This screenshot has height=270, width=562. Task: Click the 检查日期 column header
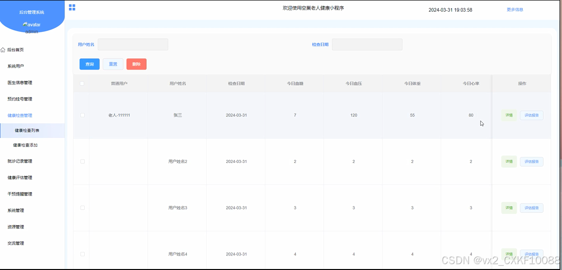[x=236, y=84]
